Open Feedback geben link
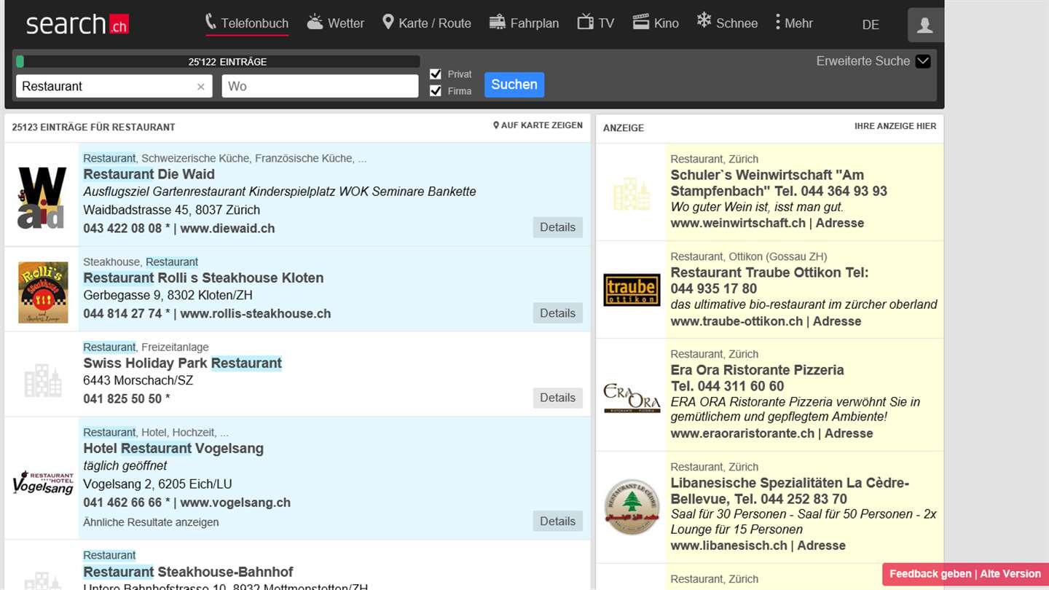Viewport: 1049px width, 590px height. [930, 574]
